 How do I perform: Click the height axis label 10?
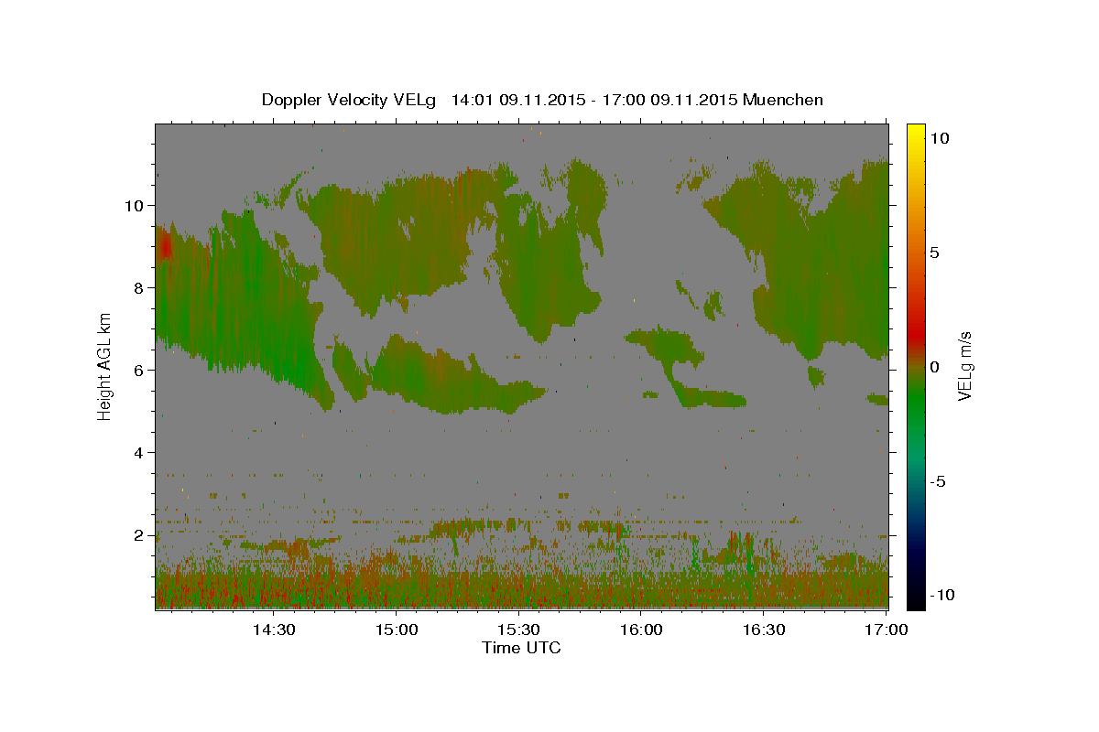[135, 205]
